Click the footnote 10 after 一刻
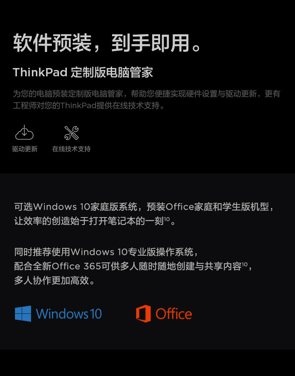 167,219
